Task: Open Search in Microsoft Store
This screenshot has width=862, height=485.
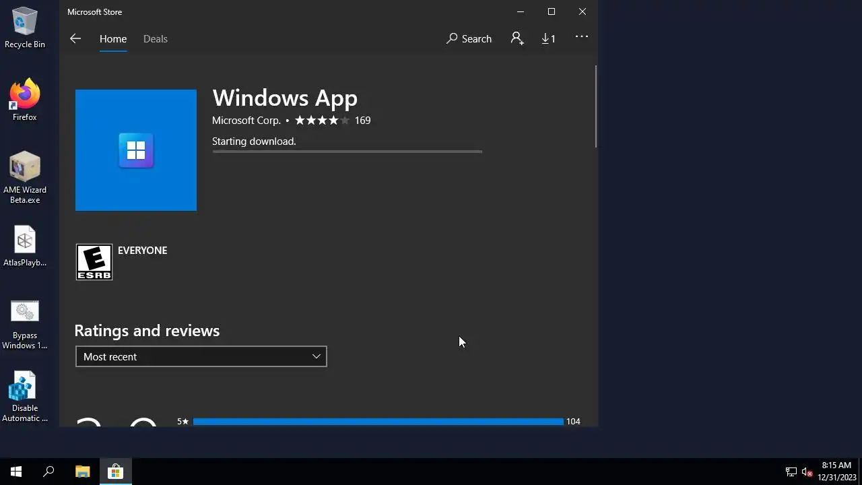Action: (469, 38)
